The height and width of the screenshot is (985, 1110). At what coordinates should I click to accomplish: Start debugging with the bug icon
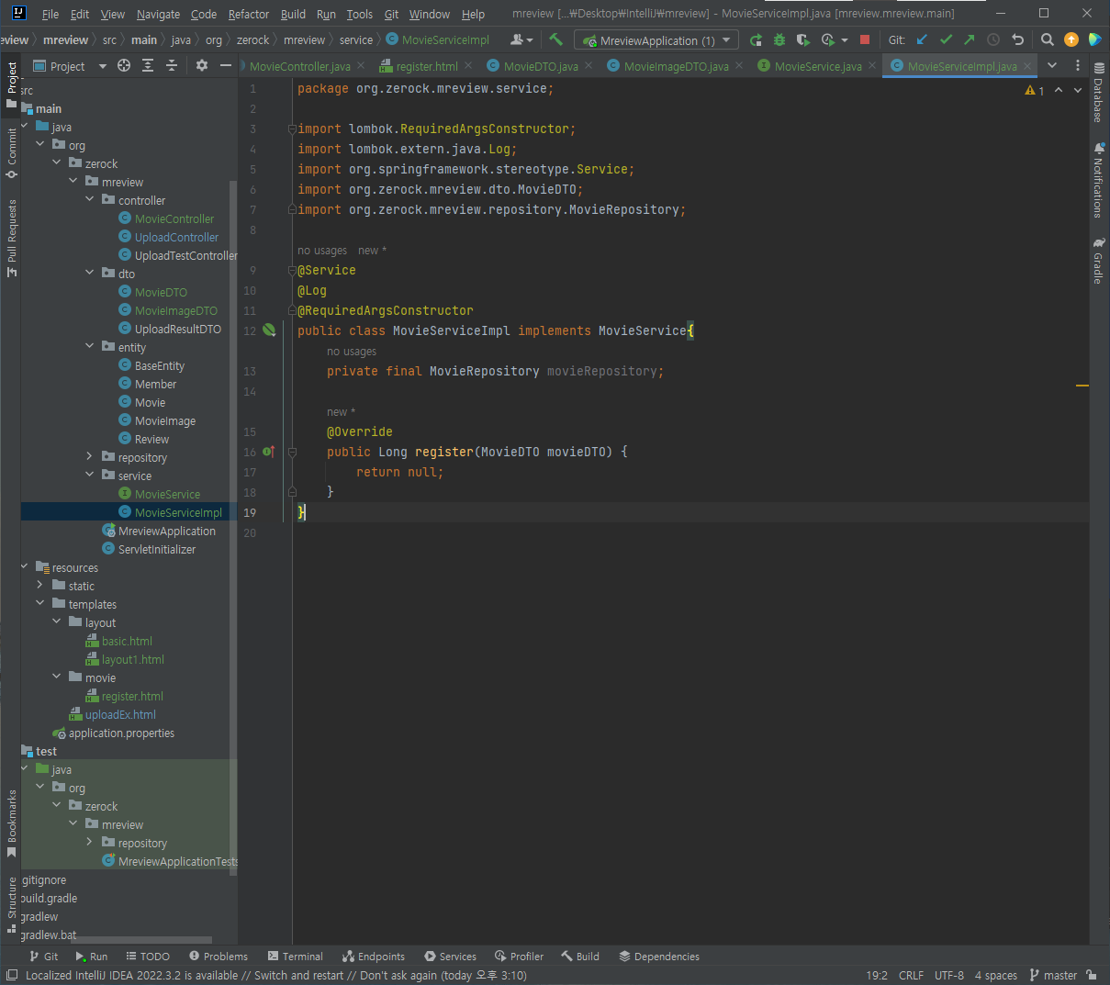point(779,39)
